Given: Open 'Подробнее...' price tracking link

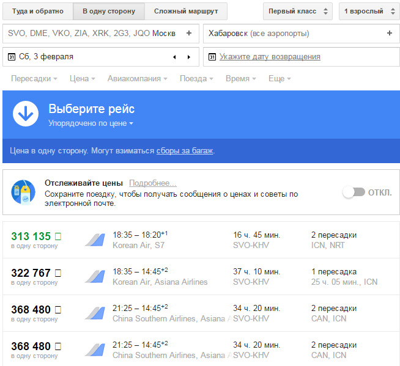Looking at the screenshot, I should coord(153,183).
